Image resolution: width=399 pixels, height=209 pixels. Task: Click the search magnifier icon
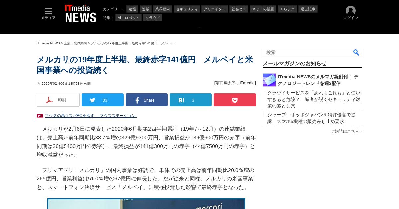pyautogui.click(x=356, y=52)
